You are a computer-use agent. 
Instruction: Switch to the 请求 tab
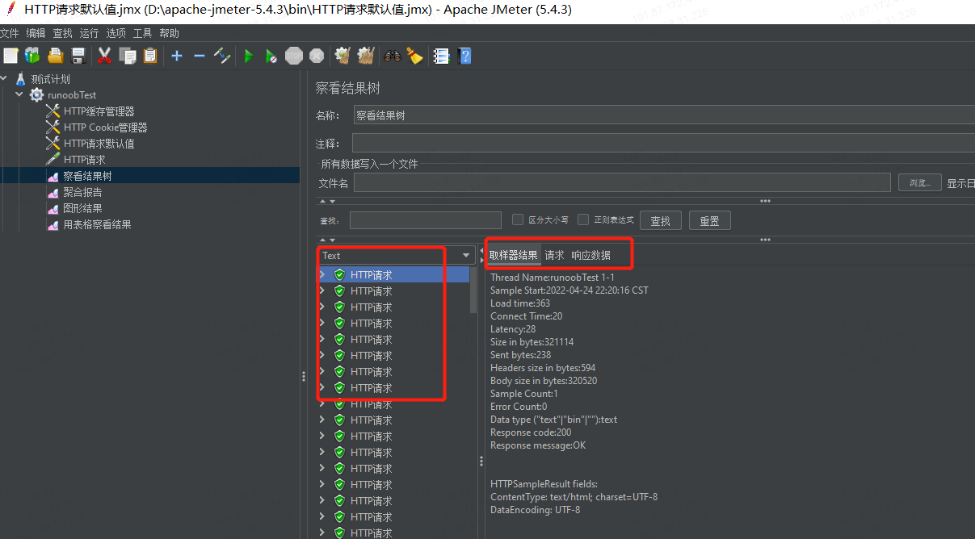[554, 255]
